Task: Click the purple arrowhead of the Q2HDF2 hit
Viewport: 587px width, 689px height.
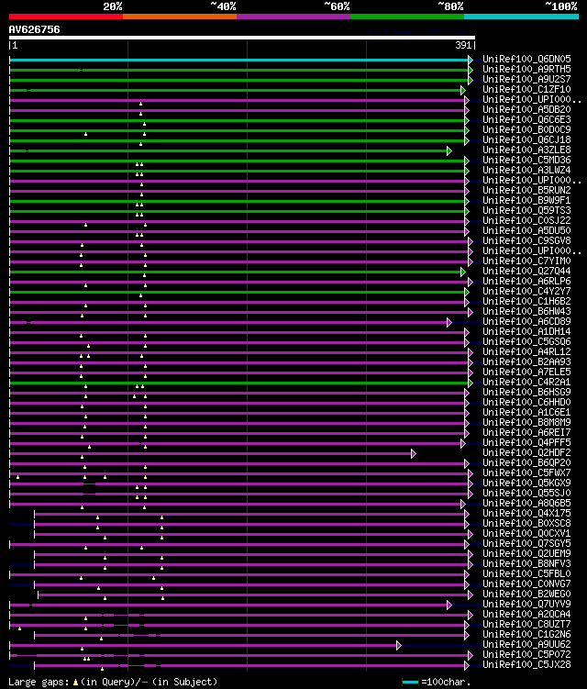Action: click(413, 453)
